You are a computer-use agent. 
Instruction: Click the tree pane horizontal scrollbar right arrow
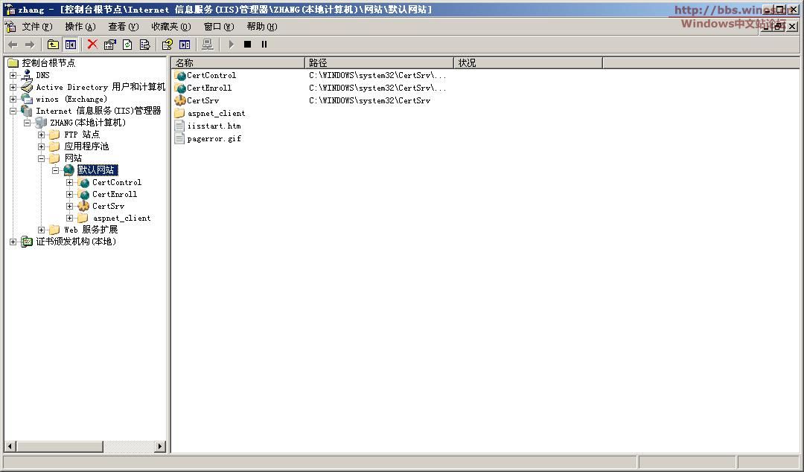[x=160, y=447]
